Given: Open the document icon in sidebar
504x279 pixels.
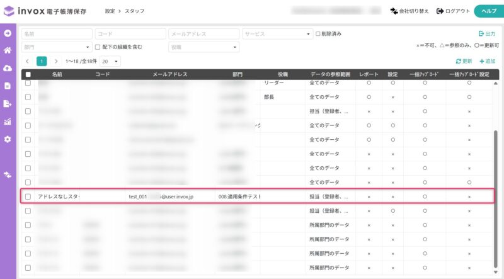Looking at the screenshot, I should [x=8, y=86].
